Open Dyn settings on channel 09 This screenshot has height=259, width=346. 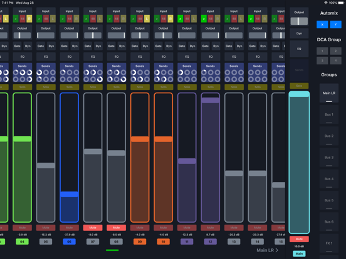pyautogui.click(x=145, y=46)
